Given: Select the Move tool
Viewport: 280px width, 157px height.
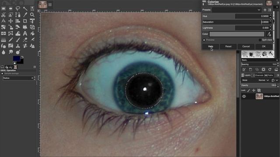Looking at the screenshot, I should 10,21.
